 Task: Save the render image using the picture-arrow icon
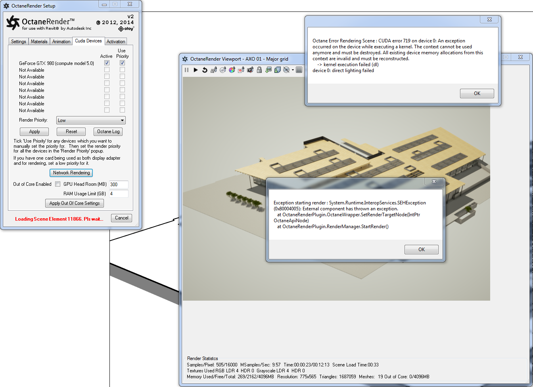pos(268,70)
